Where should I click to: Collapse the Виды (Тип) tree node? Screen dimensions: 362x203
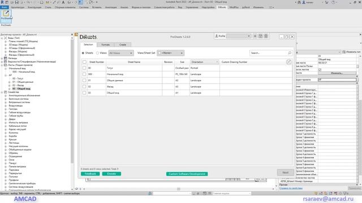click(2, 38)
